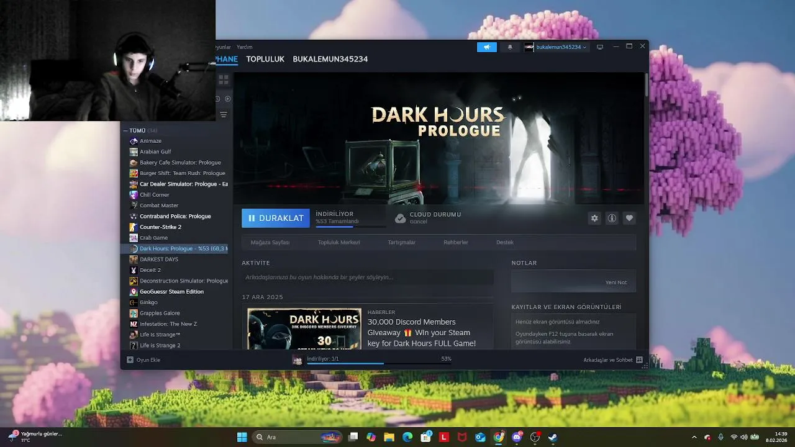Viewport: 795px width, 447px height.
Task: Open the Yardım menu
Action: pyautogui.click(x=245, y=47)
